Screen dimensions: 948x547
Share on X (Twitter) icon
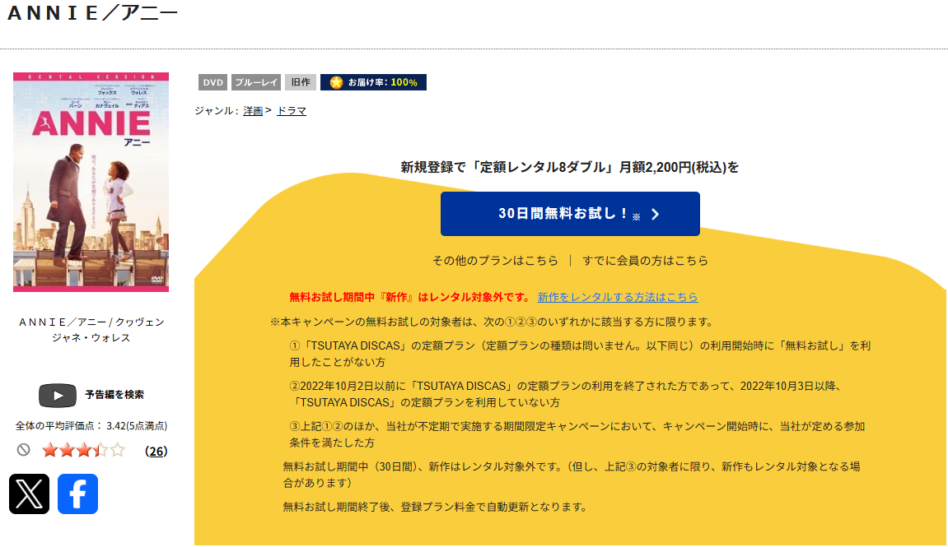pos(29,494)
